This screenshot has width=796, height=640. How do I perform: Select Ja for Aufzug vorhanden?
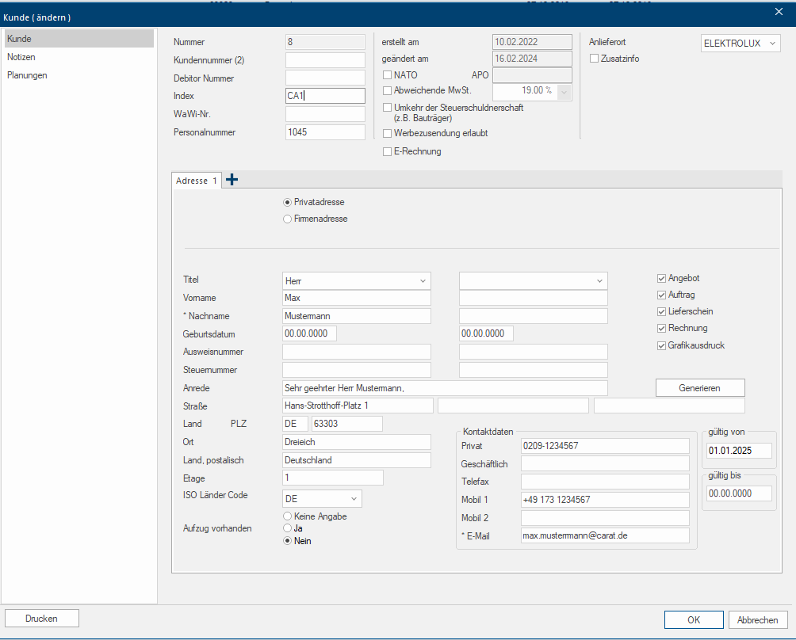click(x=287, y=528)
